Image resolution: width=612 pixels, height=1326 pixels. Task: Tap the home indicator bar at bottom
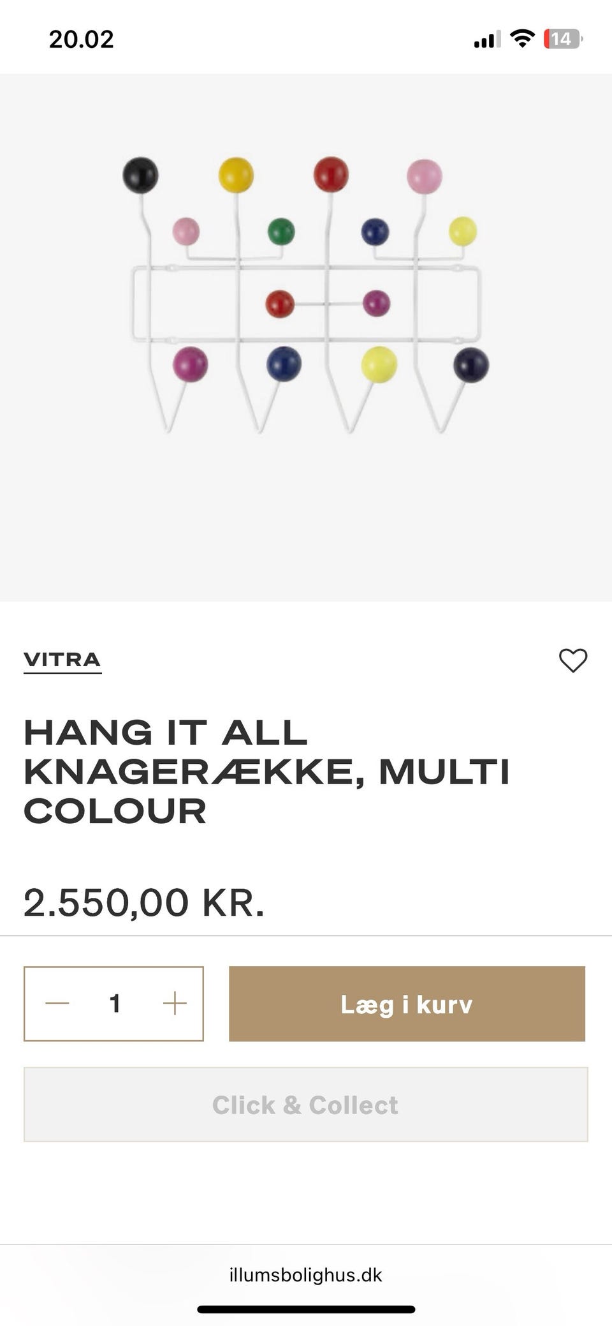click(x=306, y=1309)
